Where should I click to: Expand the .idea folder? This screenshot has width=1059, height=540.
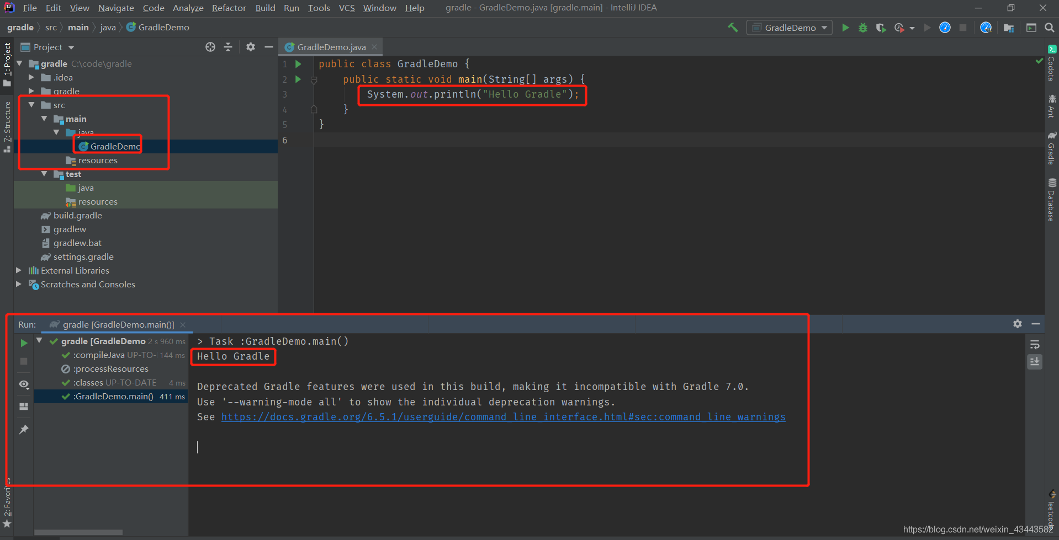31,77
